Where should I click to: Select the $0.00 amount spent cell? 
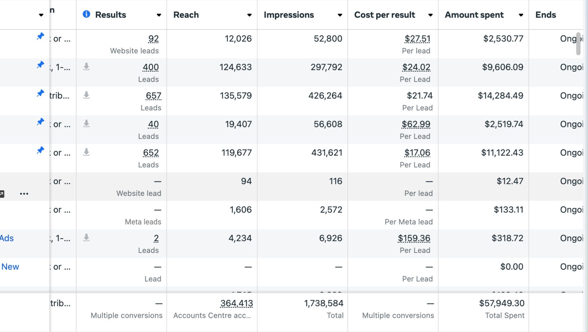[512, 267]
